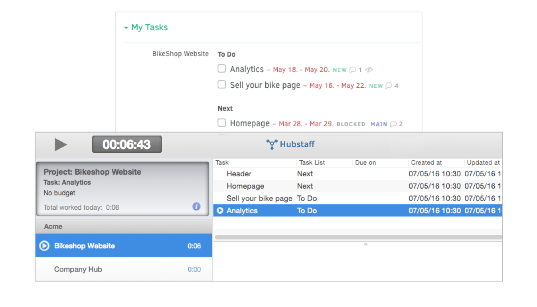Open comments bubble on Homepage task
Screen dimensions: 537x307
click(393, 124)
